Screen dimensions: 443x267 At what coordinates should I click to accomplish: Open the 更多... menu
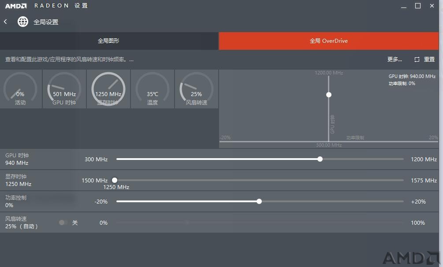395,59
